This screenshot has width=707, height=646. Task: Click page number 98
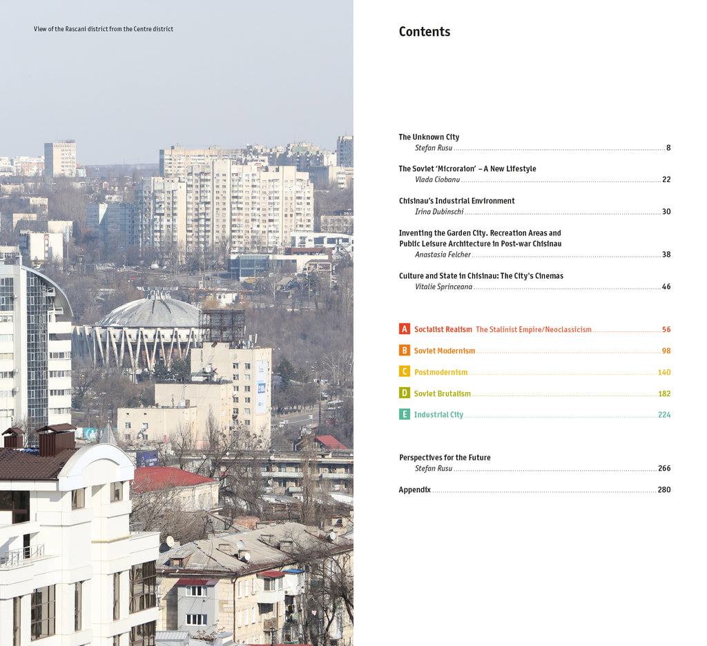pyautogui.click(x=664, y=351)
